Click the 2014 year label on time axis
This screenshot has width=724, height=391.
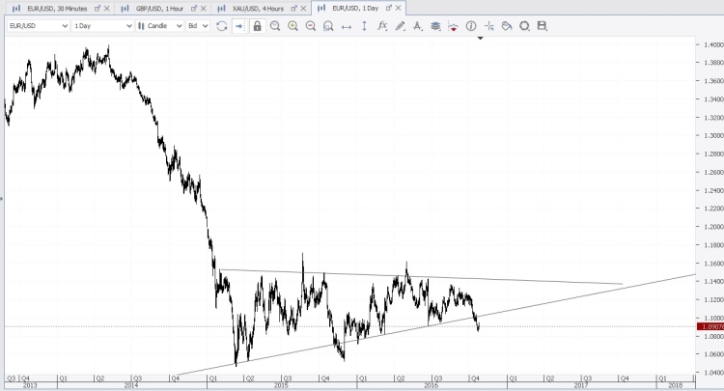(x=131, y=385)
